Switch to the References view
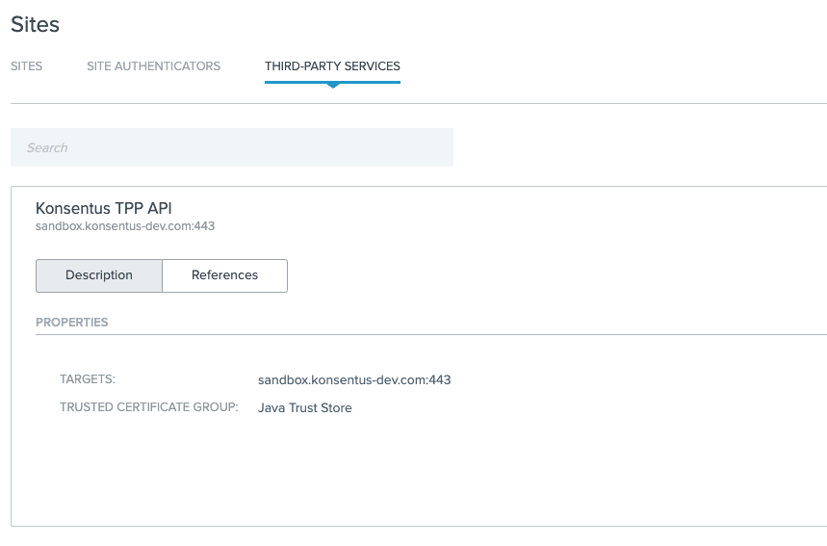The image size is (827, 546). pyautogui.click(x=224, y=275)
